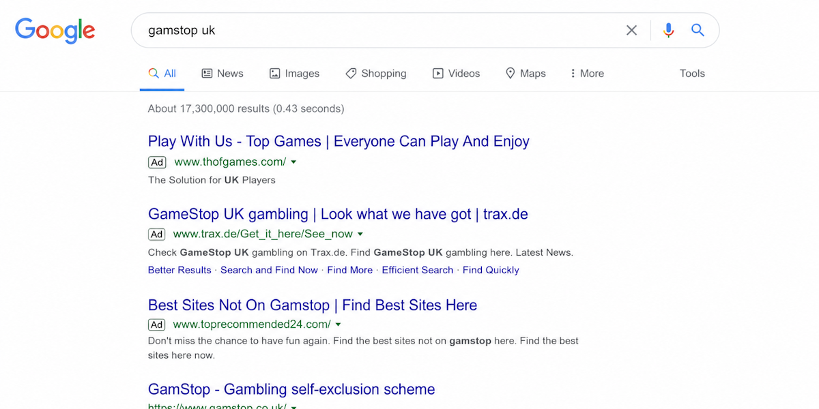Click the tag icon beside Shopping
The image size is (819, 409).
click(x=351, y=74)
